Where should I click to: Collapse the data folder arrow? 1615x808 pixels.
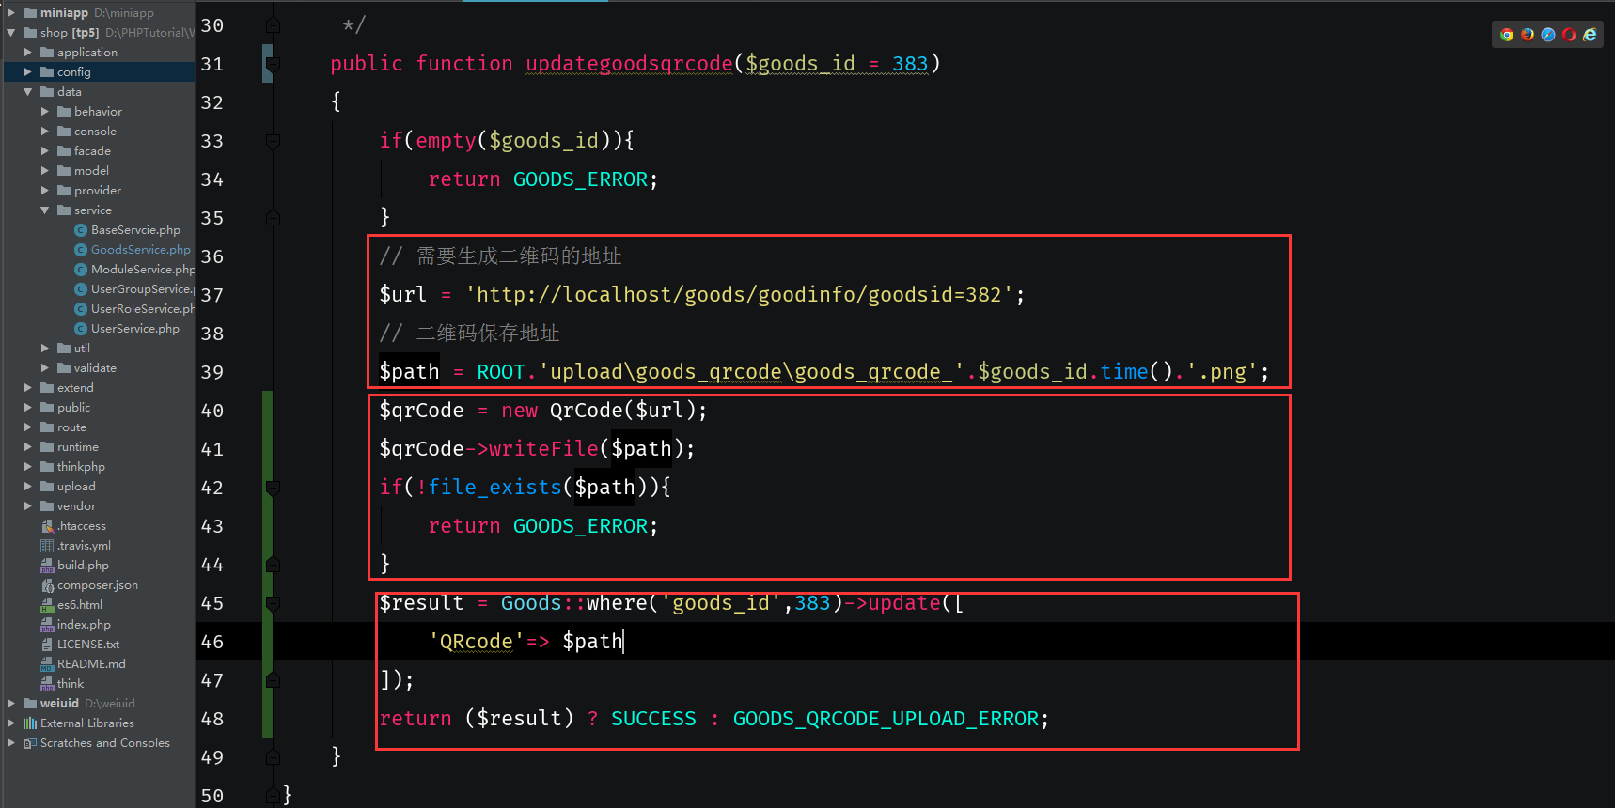point(28,92)
